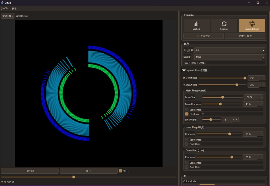Screen dimensions: 270x186
Task: Click the 1080 × 1080 / 30 fps output info text
Action: coord(194,63)
